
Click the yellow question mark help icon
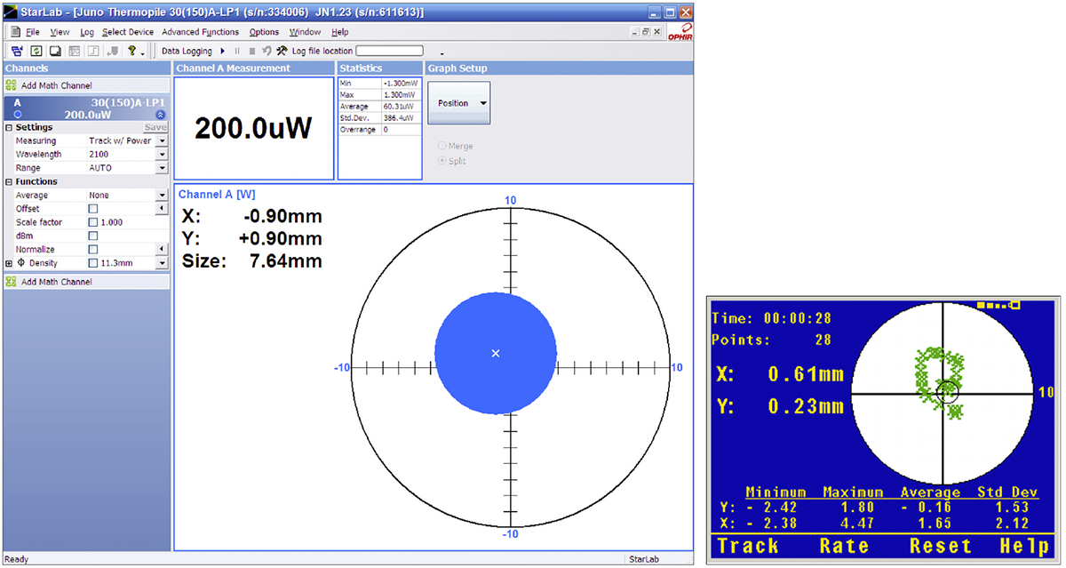pos(131,52)
